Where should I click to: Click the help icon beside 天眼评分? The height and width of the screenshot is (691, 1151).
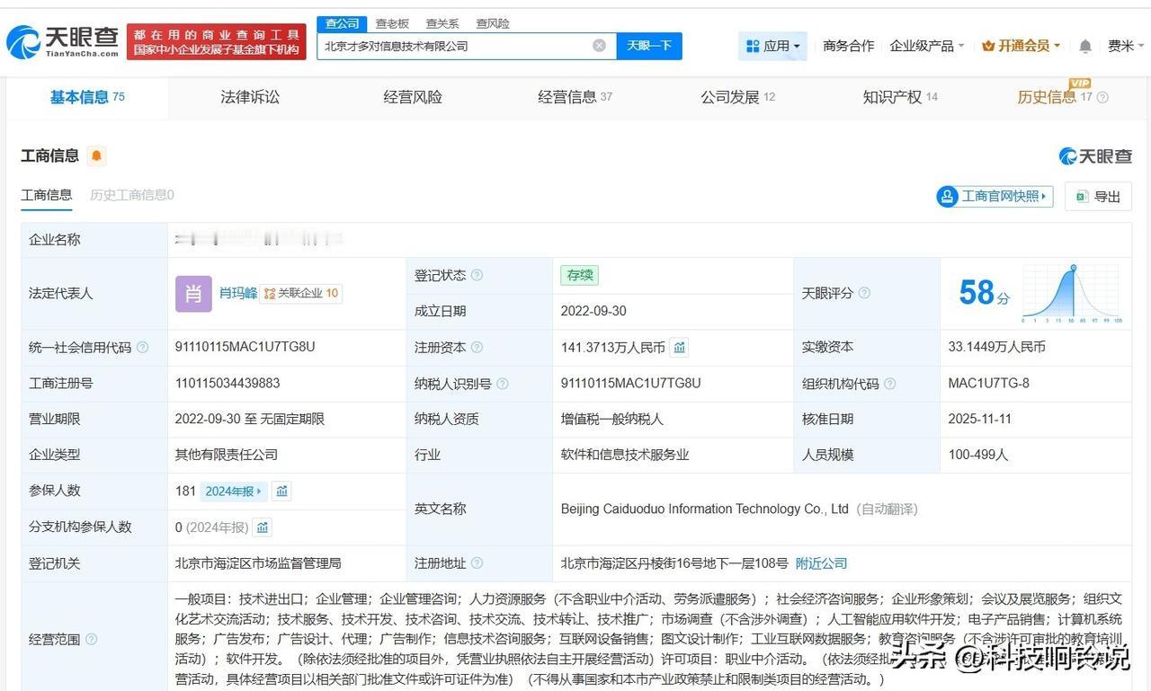(x=864, y=293)
